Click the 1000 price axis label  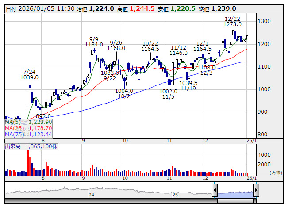click(264, 89)
